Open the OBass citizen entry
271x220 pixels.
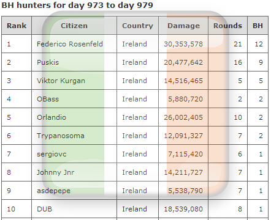click(x=48, y=99)
